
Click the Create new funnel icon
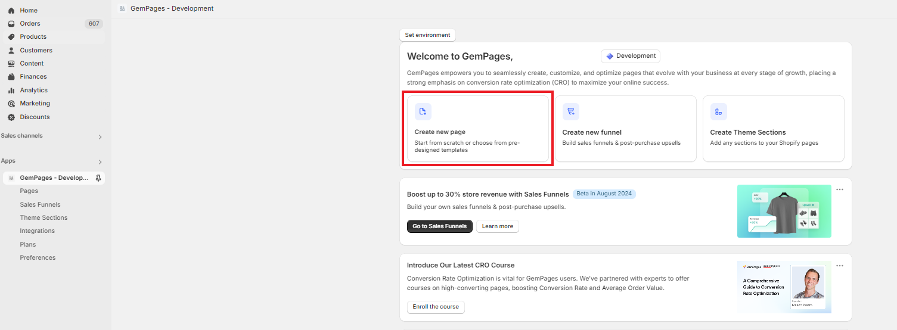click(571, 111)
